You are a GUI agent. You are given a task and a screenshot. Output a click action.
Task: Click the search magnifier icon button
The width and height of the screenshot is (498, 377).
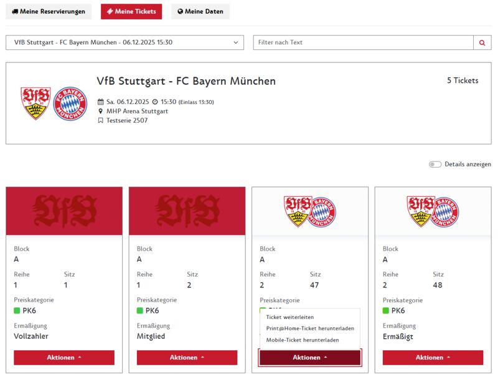(x=482, y=42)
